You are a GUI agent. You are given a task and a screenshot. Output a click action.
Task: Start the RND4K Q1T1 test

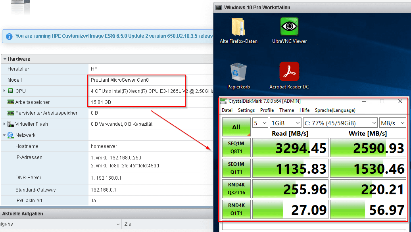(236, 209)
